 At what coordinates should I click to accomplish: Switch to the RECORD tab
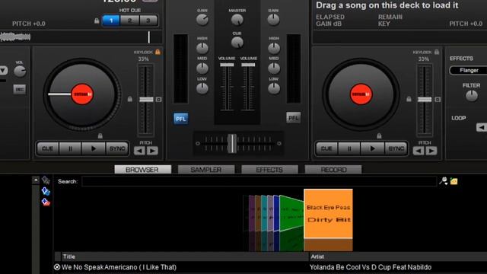[333, 170]
